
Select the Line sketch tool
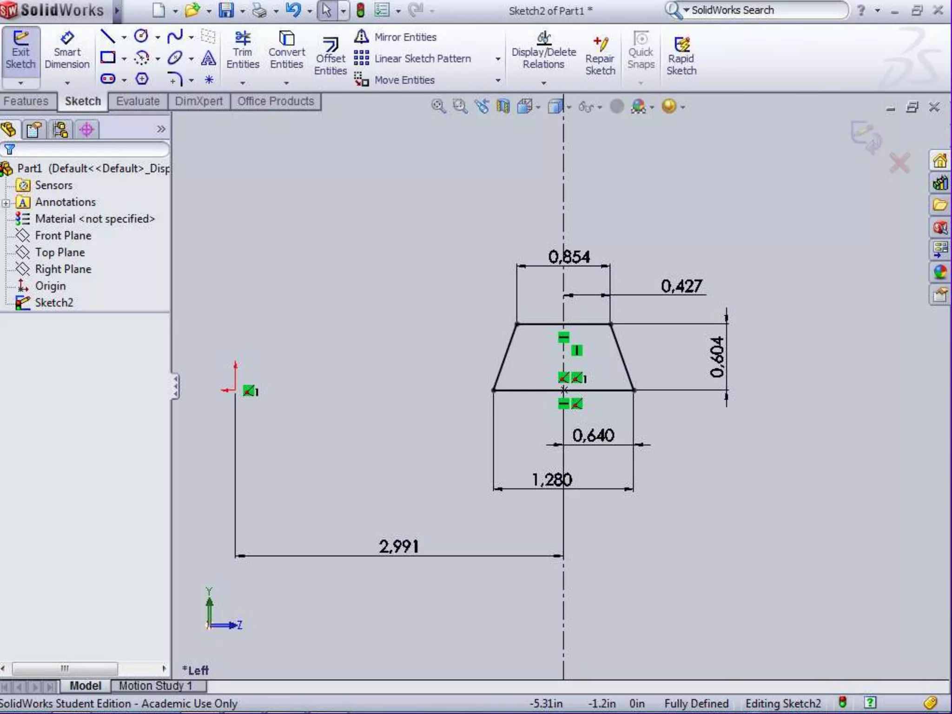pos(107,36)
